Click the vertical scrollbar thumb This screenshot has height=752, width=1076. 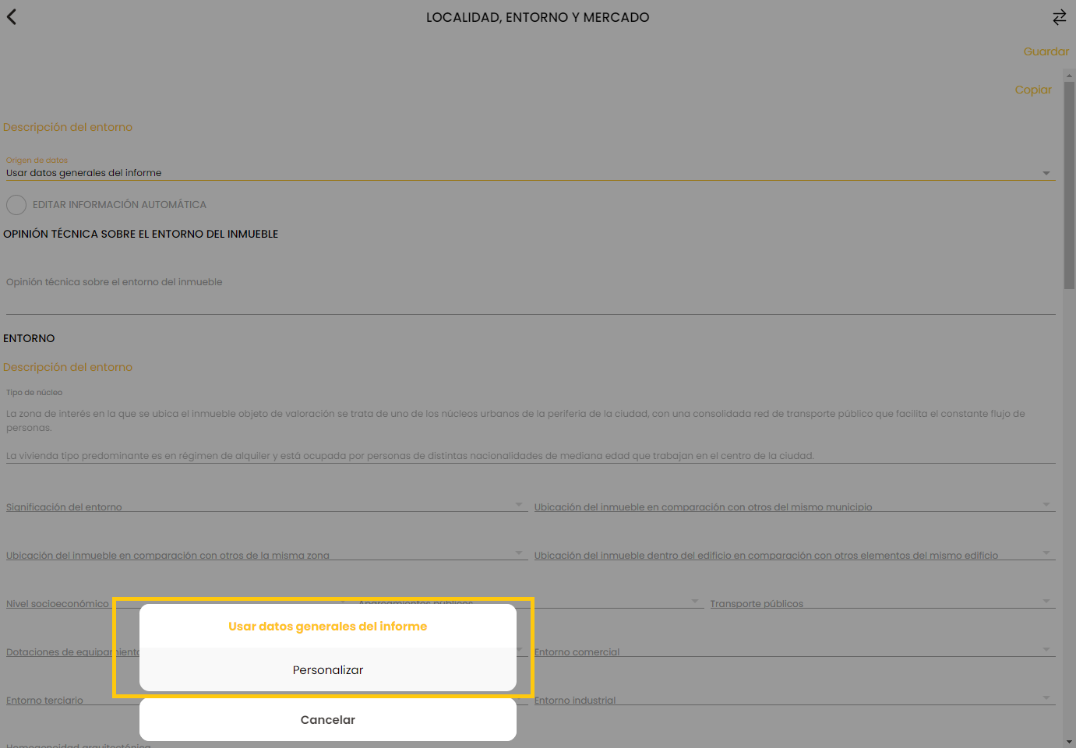(1069, 185)
